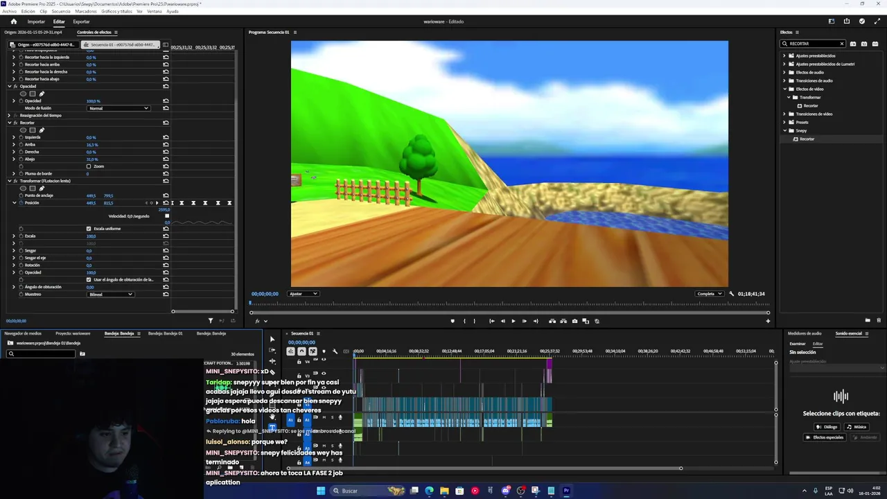Go to next keyframe for Posición
Viewport: 887px width, 499px height.
[x=157, y=203]
